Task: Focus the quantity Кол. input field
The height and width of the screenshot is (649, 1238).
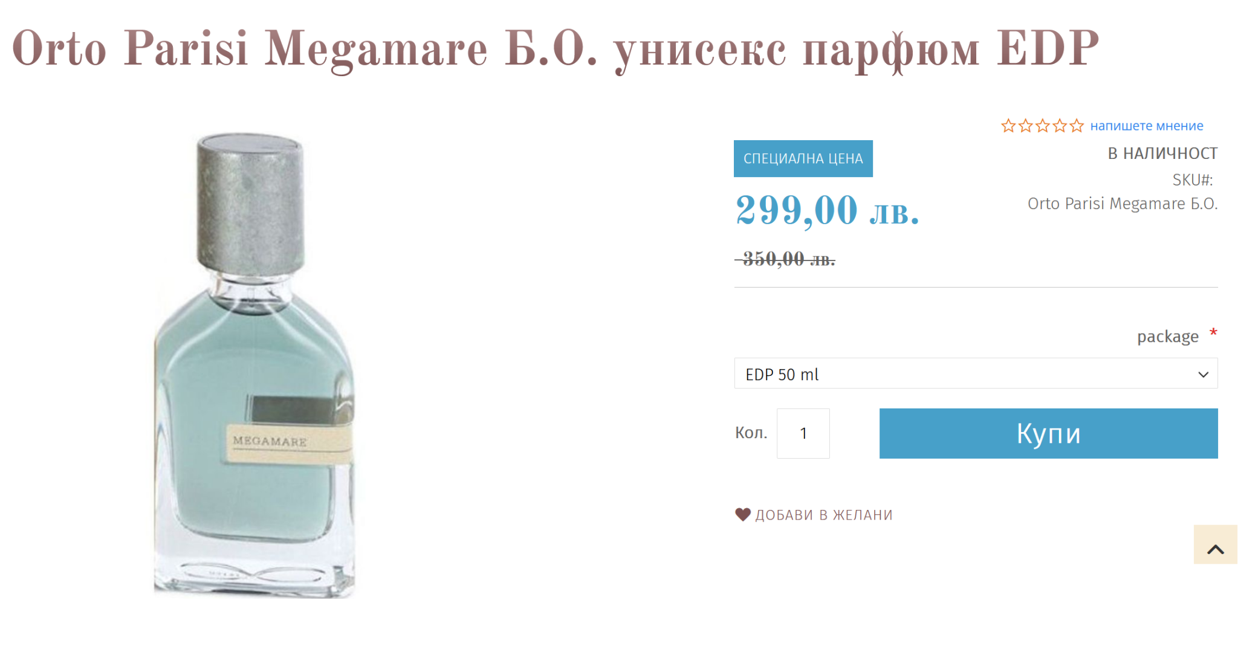Action: (x=803, y=433)
